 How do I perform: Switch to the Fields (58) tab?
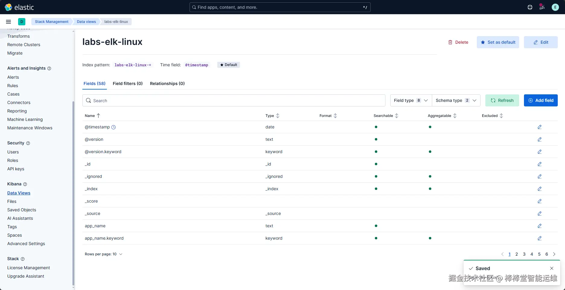click(x=94, y=84)
